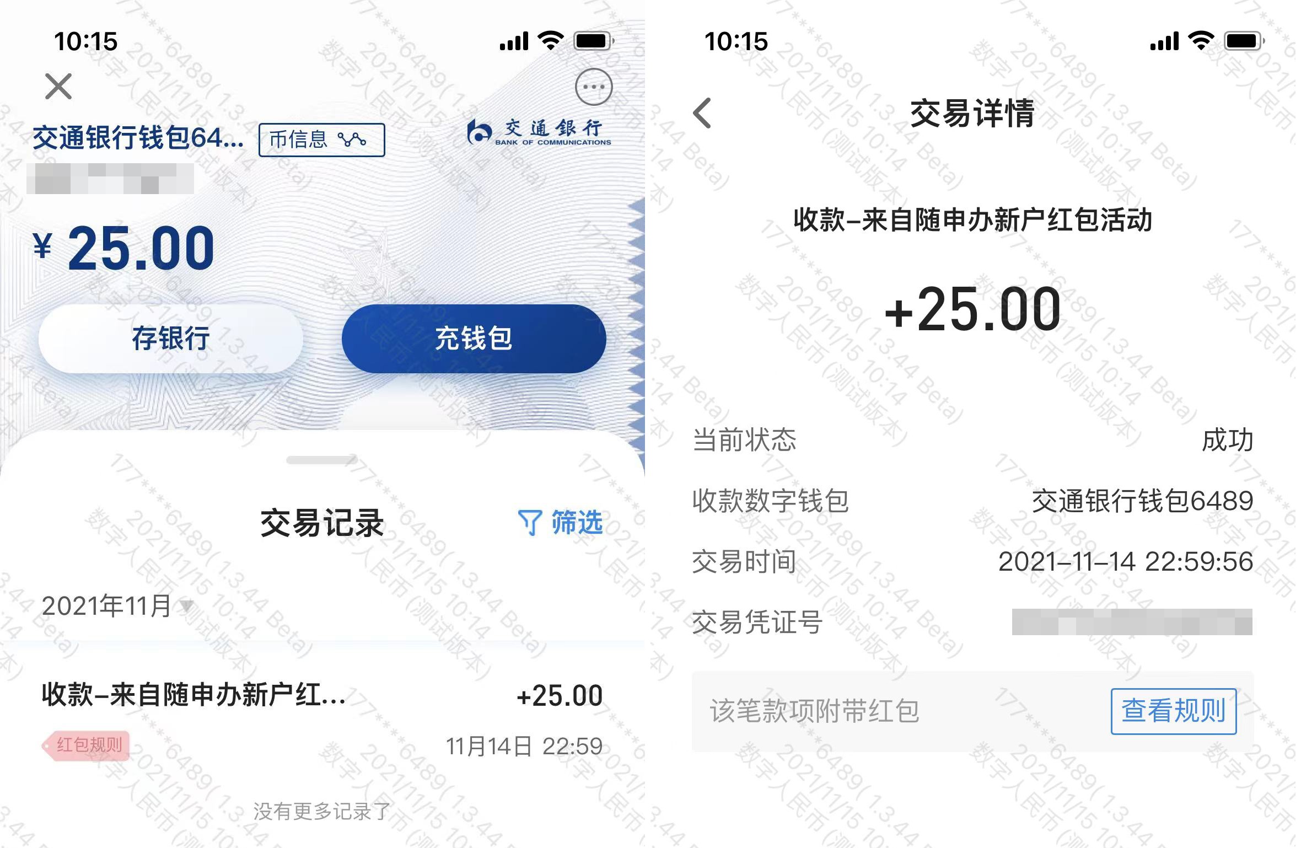Tap the funnel filter icon beside 筛选

tap(530, 522)
